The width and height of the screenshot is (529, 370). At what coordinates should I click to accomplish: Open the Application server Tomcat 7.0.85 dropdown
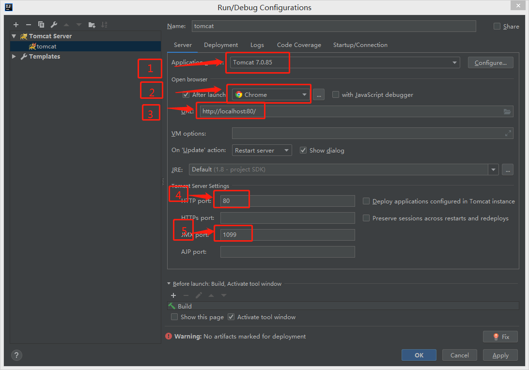[x=345, y=62]
